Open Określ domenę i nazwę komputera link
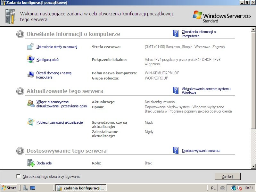 coord(54,75)
